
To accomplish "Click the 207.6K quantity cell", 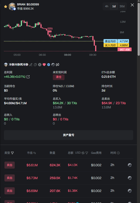I will (x=55, y=191).
